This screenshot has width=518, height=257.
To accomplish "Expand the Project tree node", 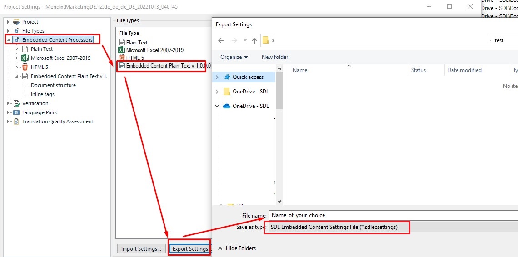I will pos(8,22).
